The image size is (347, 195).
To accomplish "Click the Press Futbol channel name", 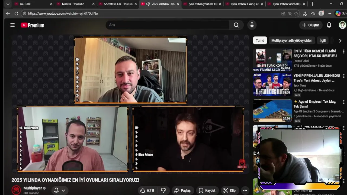I will [301, 61].
